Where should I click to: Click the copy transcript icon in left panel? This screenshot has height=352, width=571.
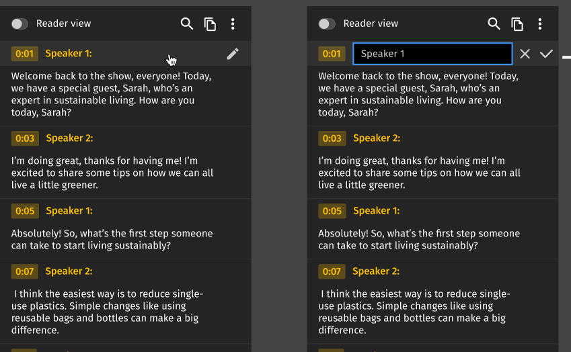pyautogui.click(x=210, y=24)
